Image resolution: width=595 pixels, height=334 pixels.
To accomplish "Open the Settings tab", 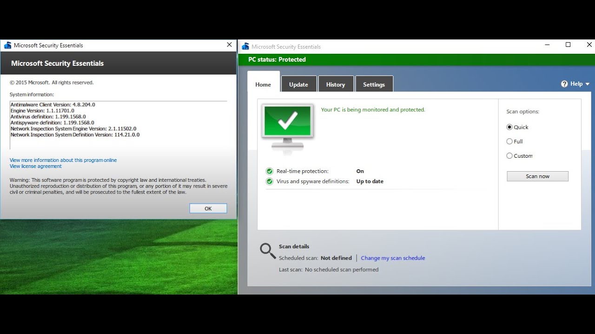I will point(374,84).
